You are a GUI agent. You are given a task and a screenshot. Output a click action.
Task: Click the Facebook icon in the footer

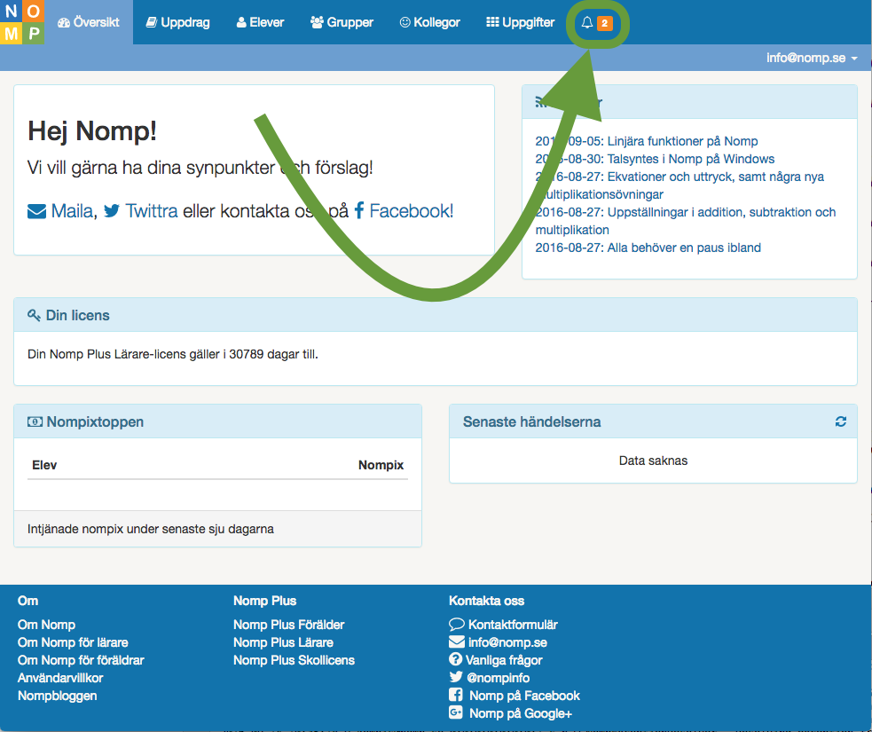[x=455, y=695]
